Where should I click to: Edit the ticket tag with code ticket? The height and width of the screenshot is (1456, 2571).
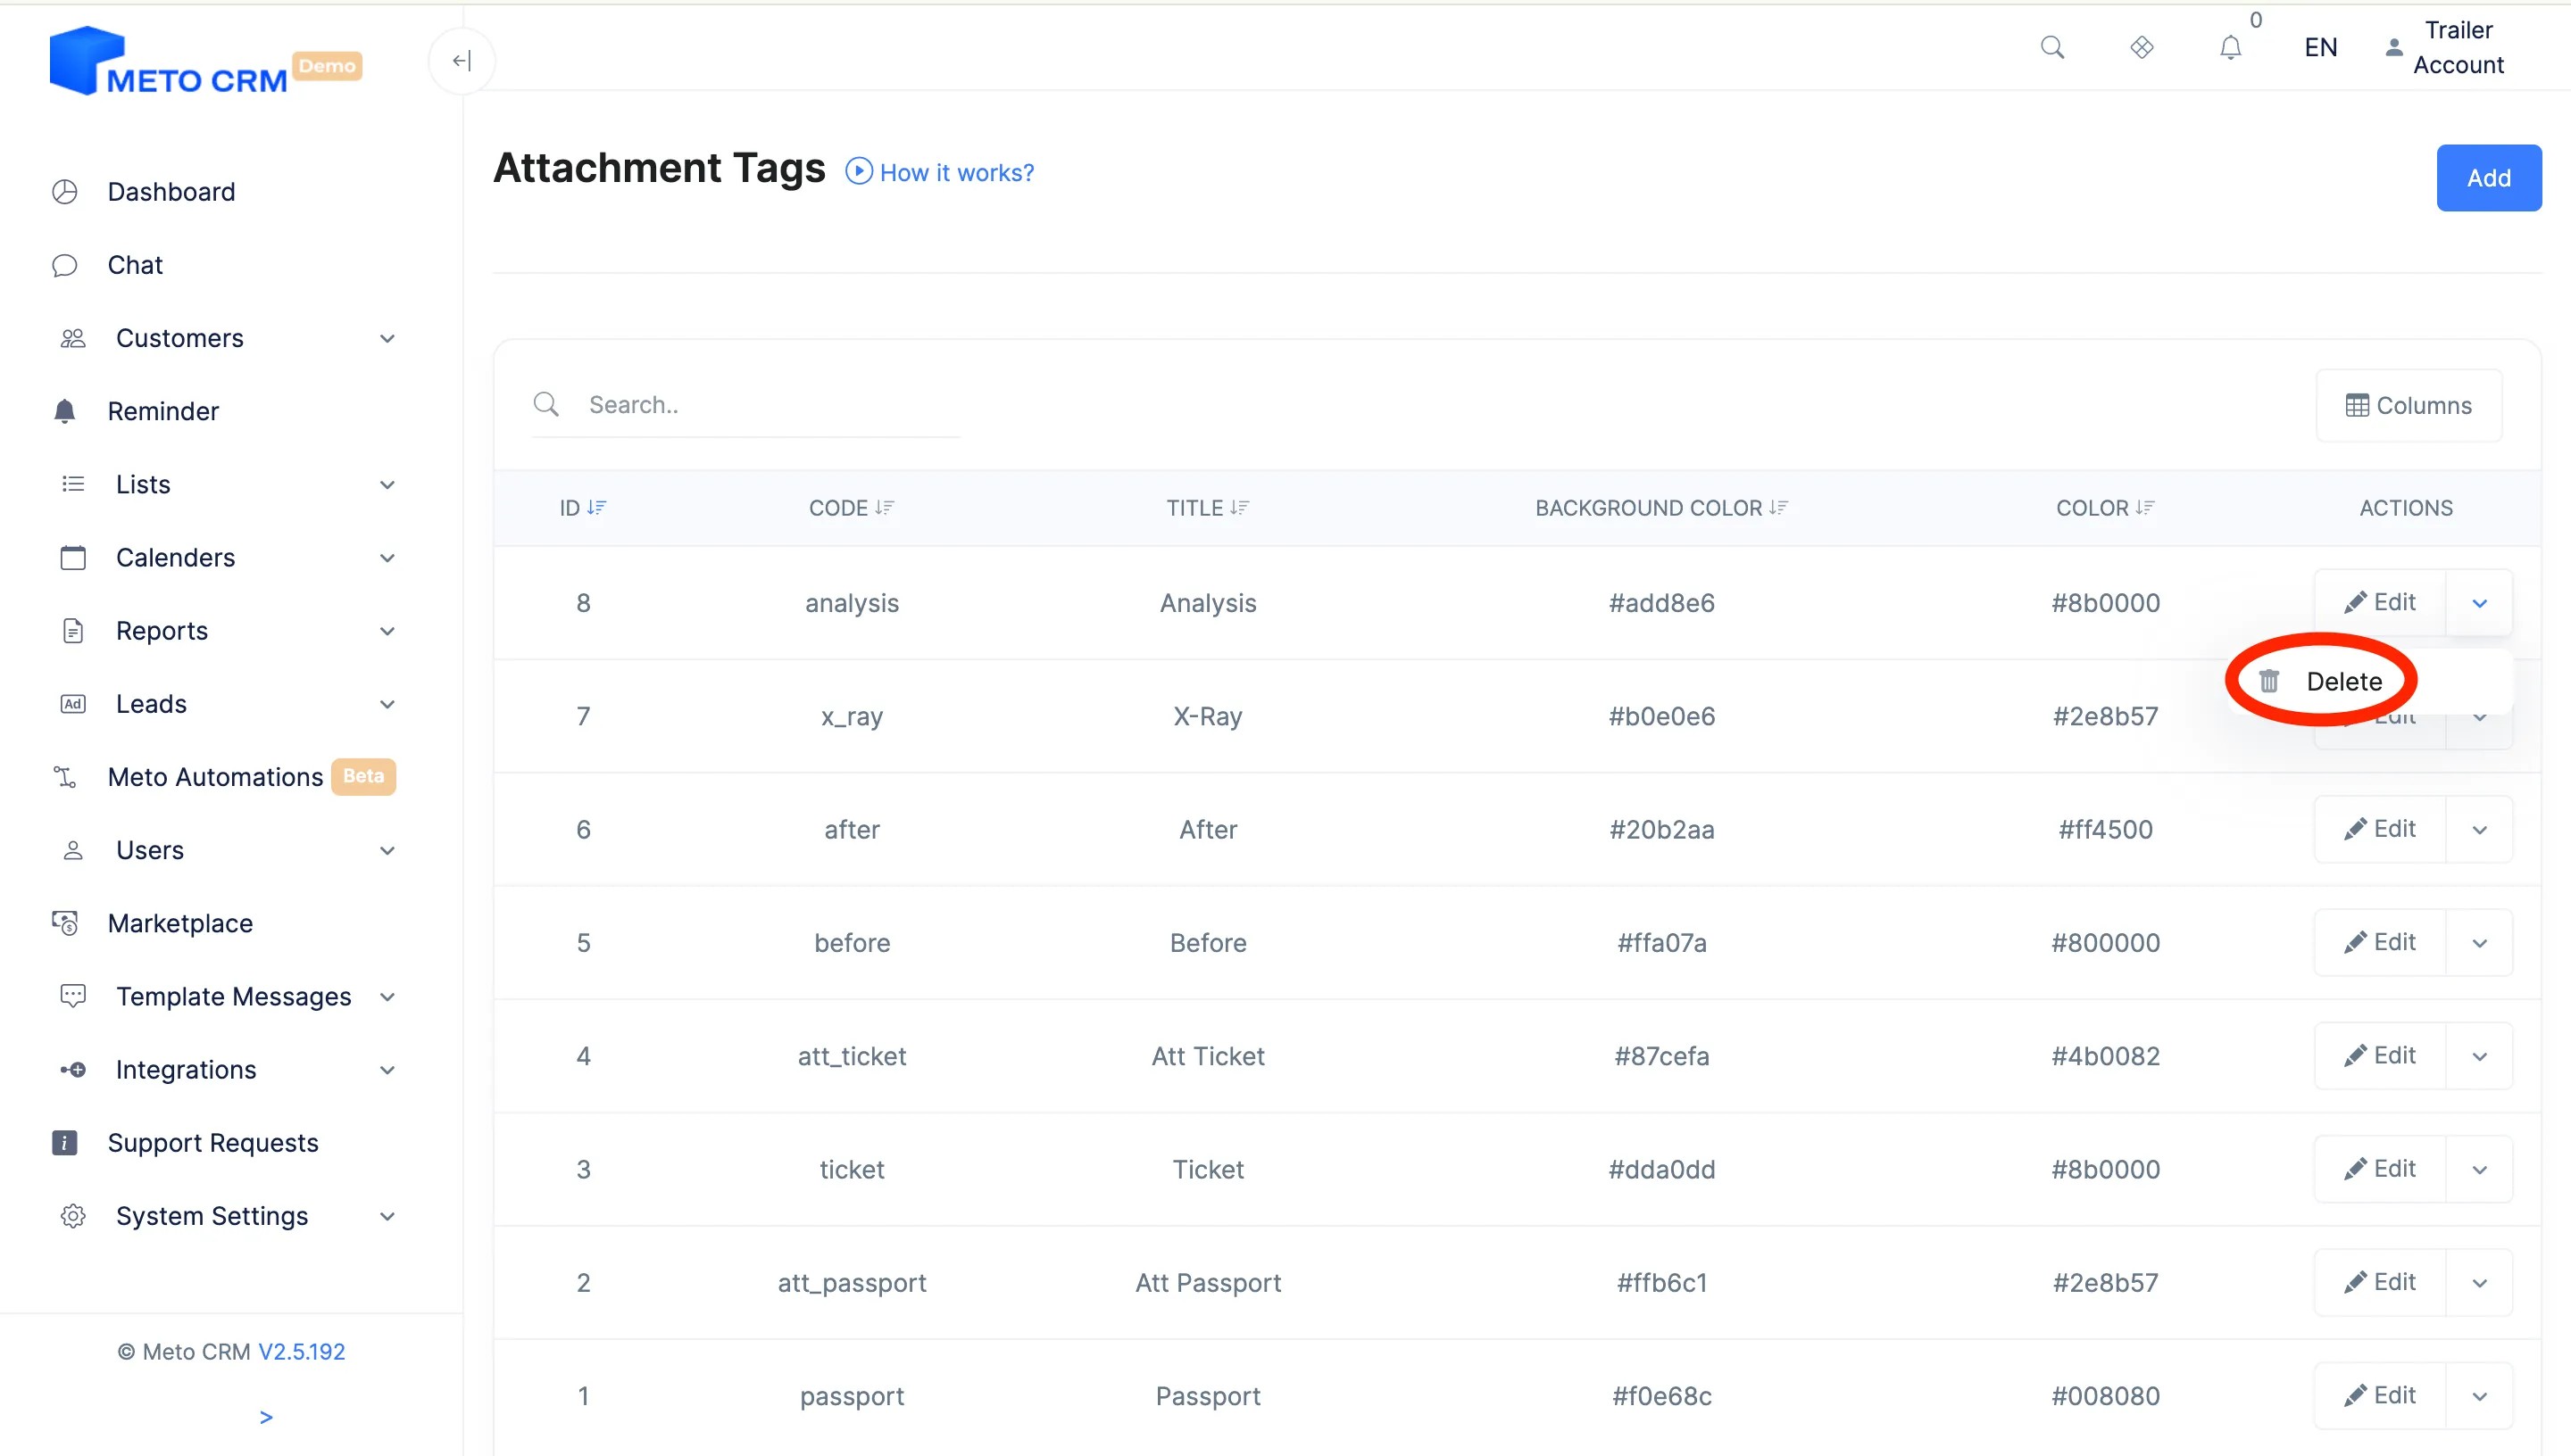2379,1168
